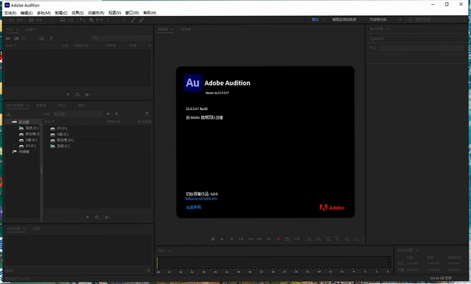Toggle the spectral frequency display

[63, 20]
